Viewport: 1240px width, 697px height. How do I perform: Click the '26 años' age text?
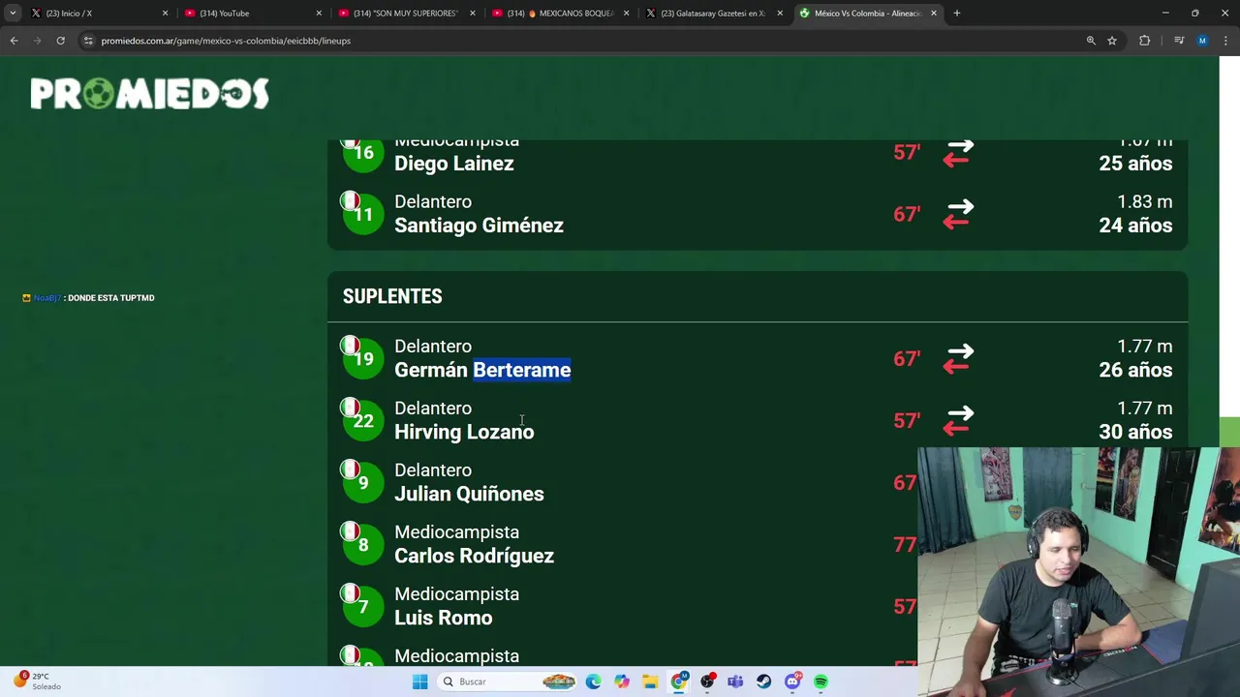pos(1135,370)
